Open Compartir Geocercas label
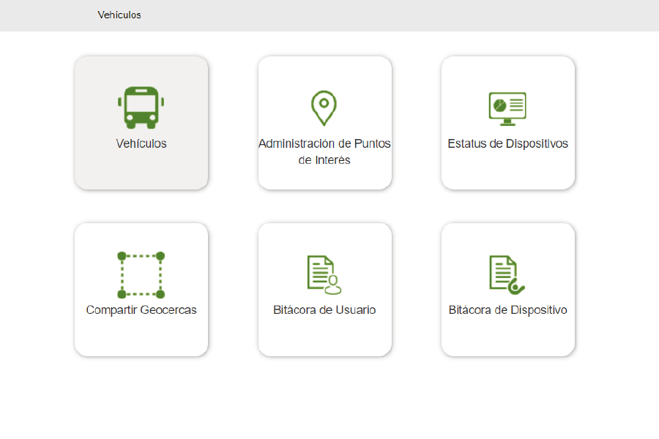Viewport: 659px width, 439px height. (x=141, y=310)
